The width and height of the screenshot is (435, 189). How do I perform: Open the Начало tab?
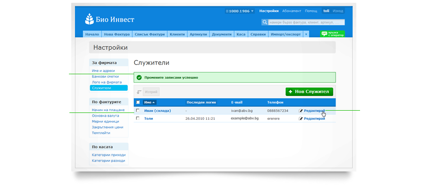tap(93, 34)
